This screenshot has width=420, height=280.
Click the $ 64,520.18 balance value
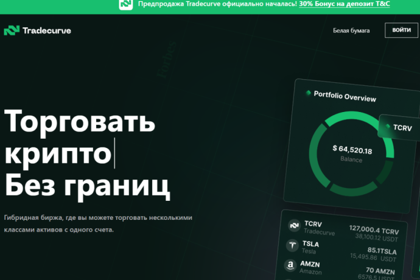[352, 150]
